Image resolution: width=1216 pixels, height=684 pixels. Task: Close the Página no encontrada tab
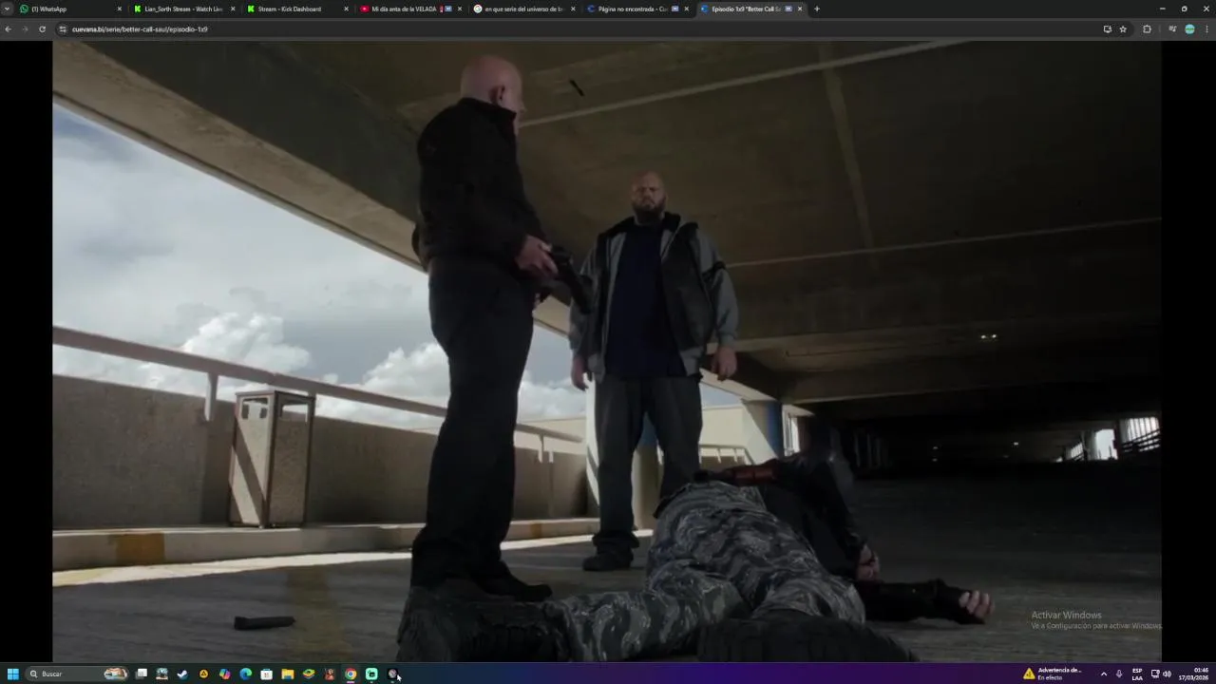[x=686, y=9]
